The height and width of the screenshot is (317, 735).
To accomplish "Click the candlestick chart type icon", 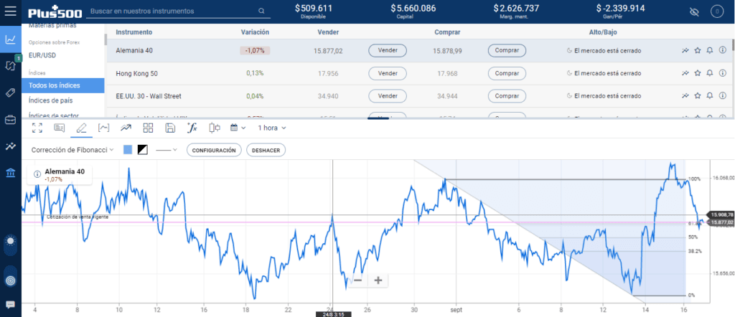I will (213, 128).
